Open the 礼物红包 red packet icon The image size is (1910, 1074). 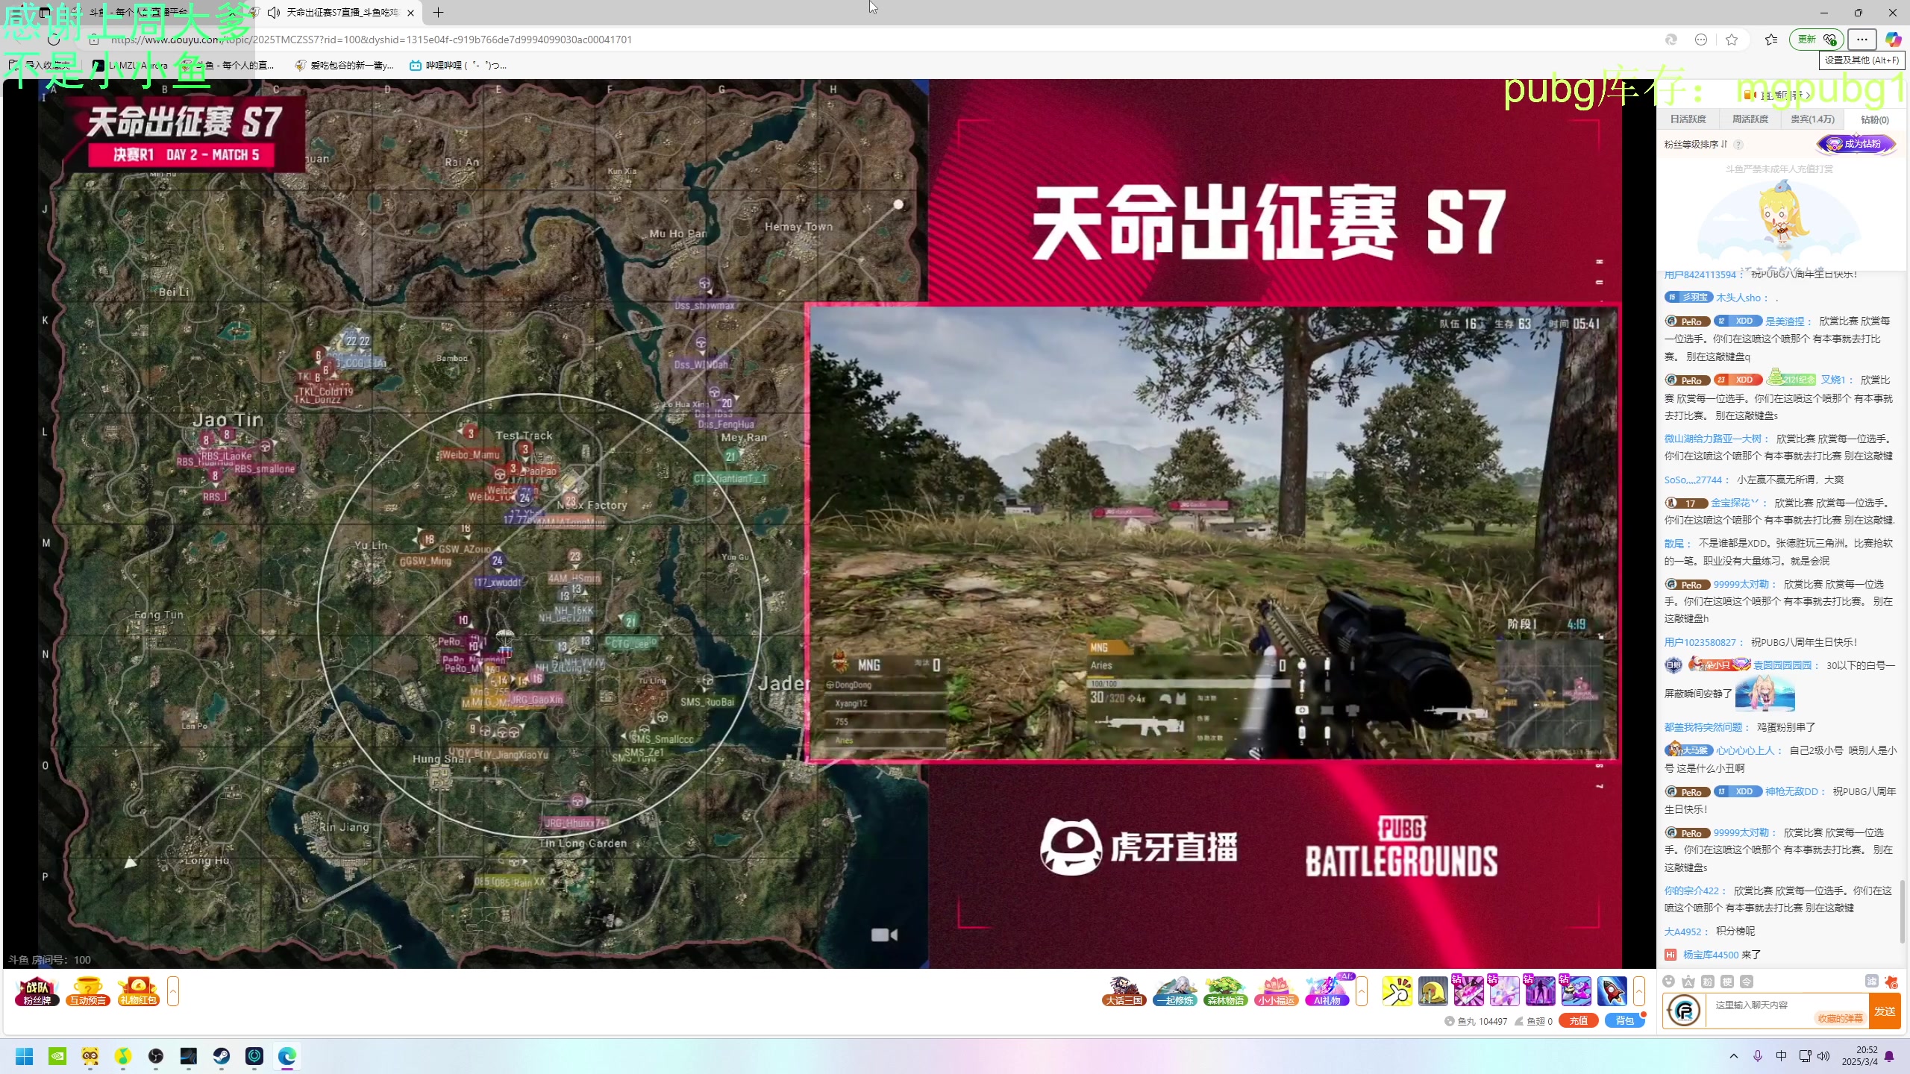pyautogui.click(x=138, y=991)
